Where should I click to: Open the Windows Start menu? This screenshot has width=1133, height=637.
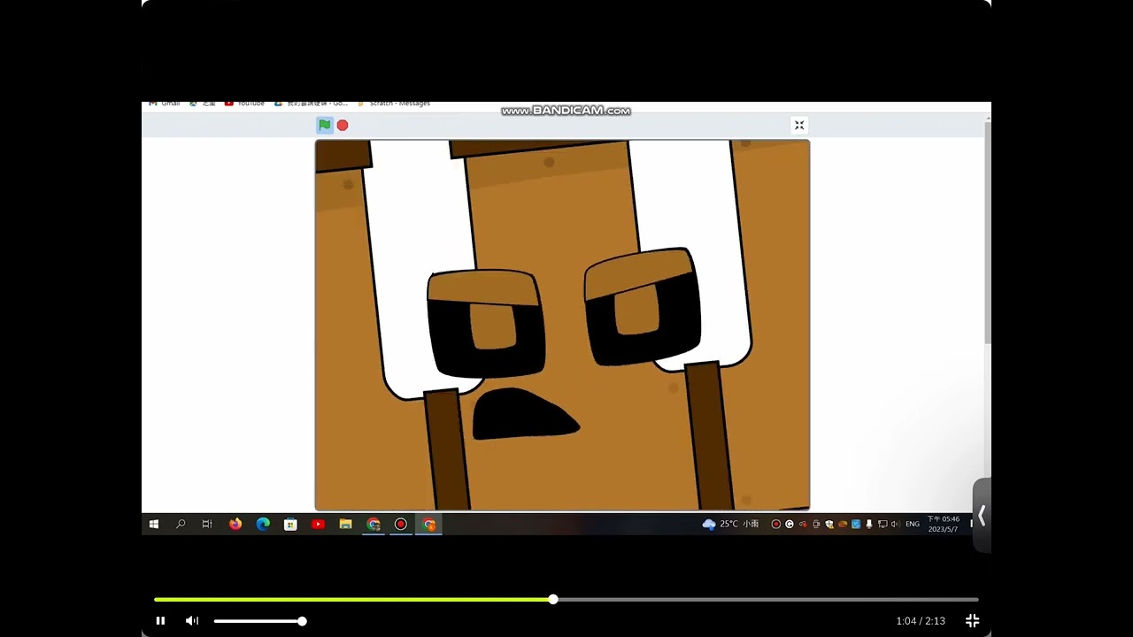click(x=154, y=525)
